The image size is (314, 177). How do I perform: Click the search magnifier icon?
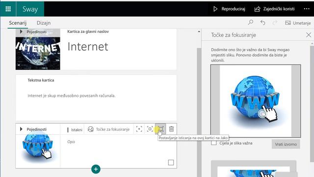pos(251,23)
